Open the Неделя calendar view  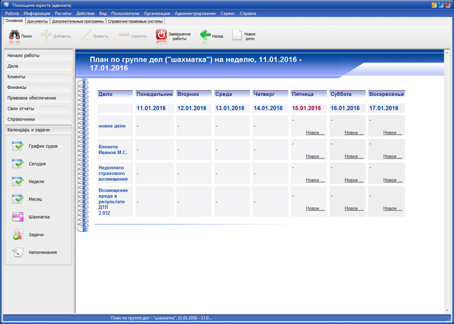[18, 182]
